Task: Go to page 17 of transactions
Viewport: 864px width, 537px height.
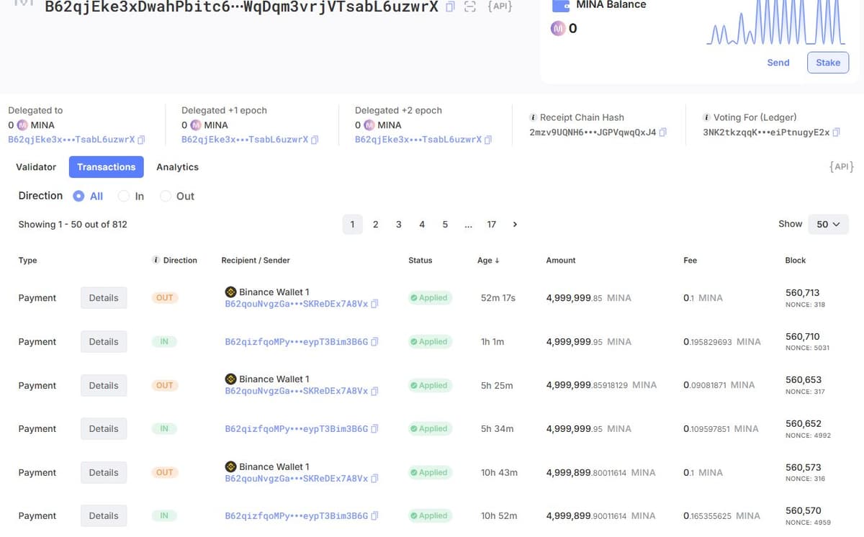Action: 491,225
